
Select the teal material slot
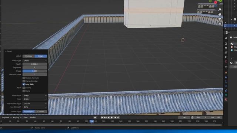tap(232, 50)
